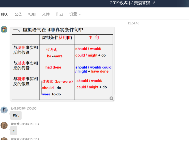Screen dimensions: 189x141
Task: Expand the 设置 dropdown
Action: (75, 14)
